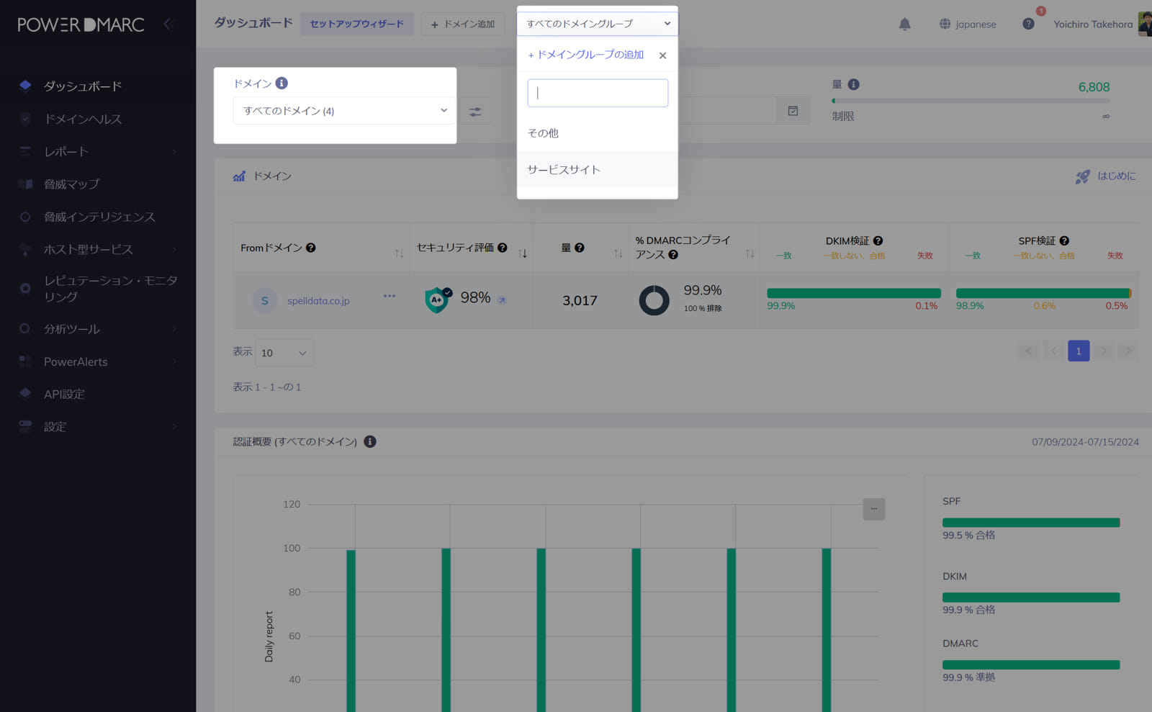Click the DKIM検証 green result bar

[x=854, y=293]
